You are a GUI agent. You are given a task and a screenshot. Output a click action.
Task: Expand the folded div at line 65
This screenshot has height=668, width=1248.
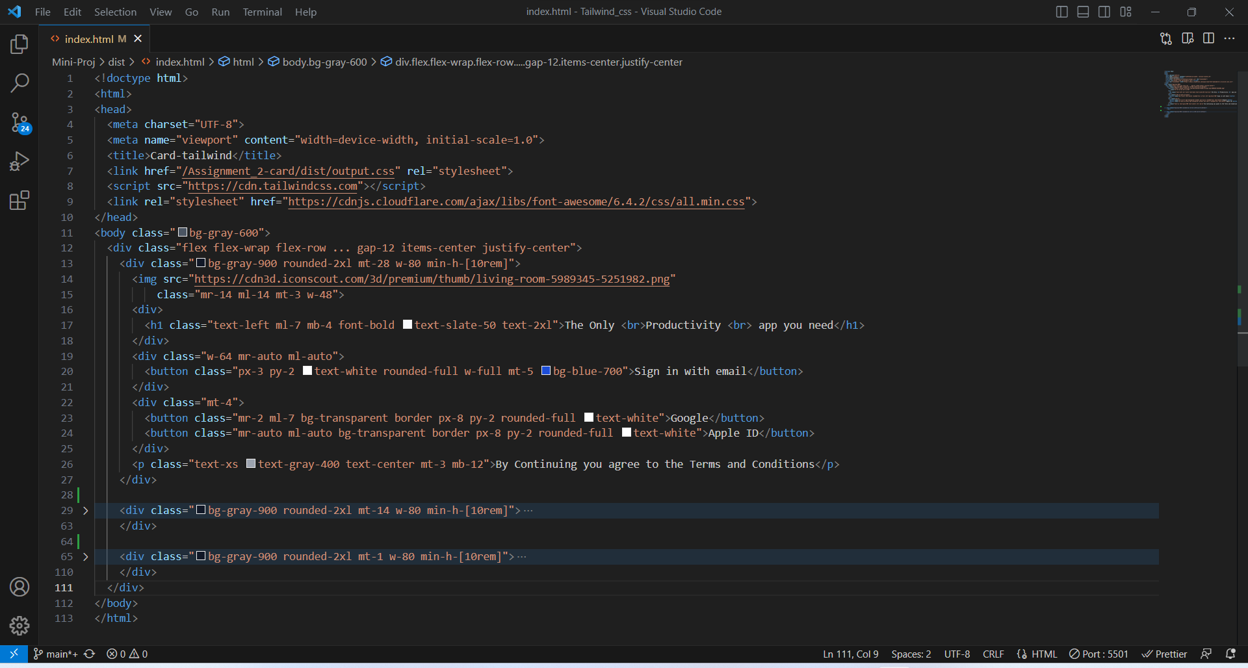coord(85,557)
